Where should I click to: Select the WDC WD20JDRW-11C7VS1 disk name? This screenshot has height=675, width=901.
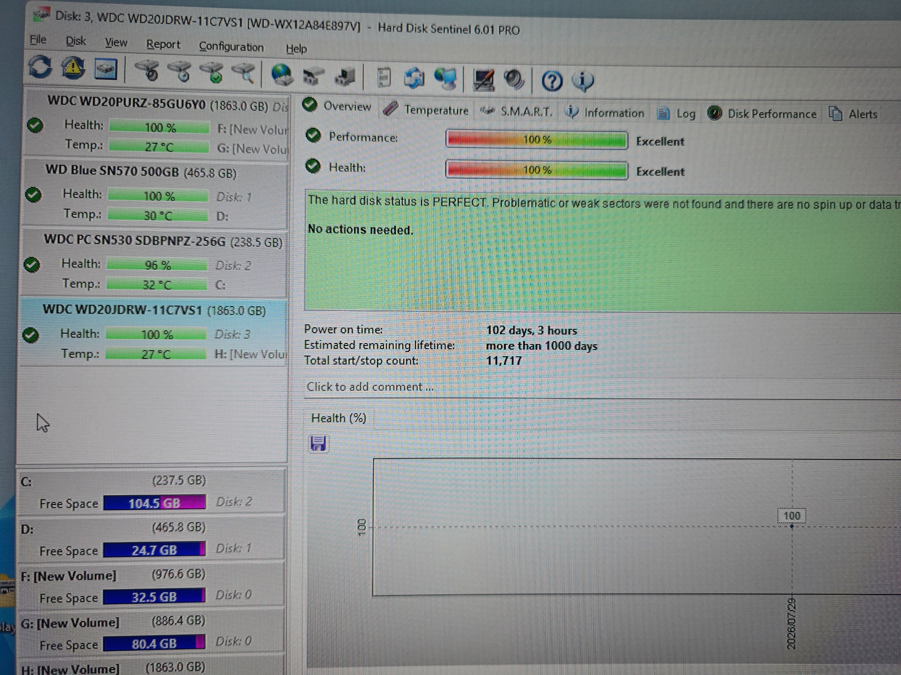pos(122,310)
